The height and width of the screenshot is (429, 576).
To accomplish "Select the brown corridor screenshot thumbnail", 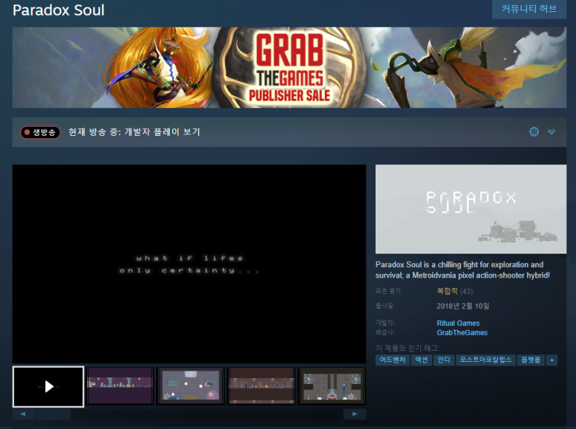I will [x=262, y=386].
